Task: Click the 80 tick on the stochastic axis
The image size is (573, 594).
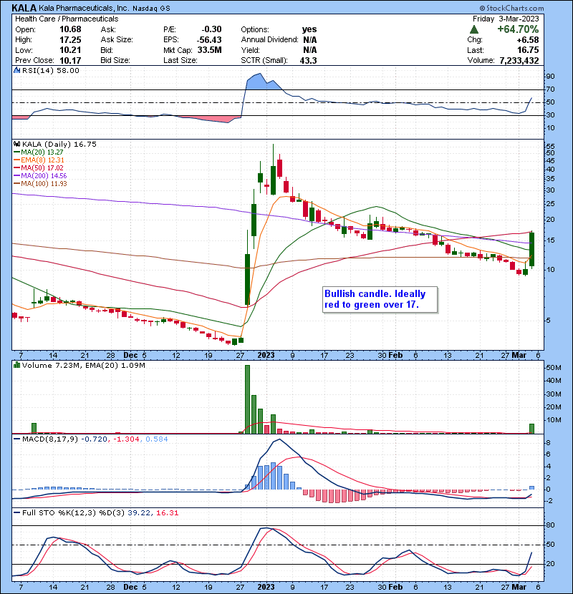Action: [550, 525]
